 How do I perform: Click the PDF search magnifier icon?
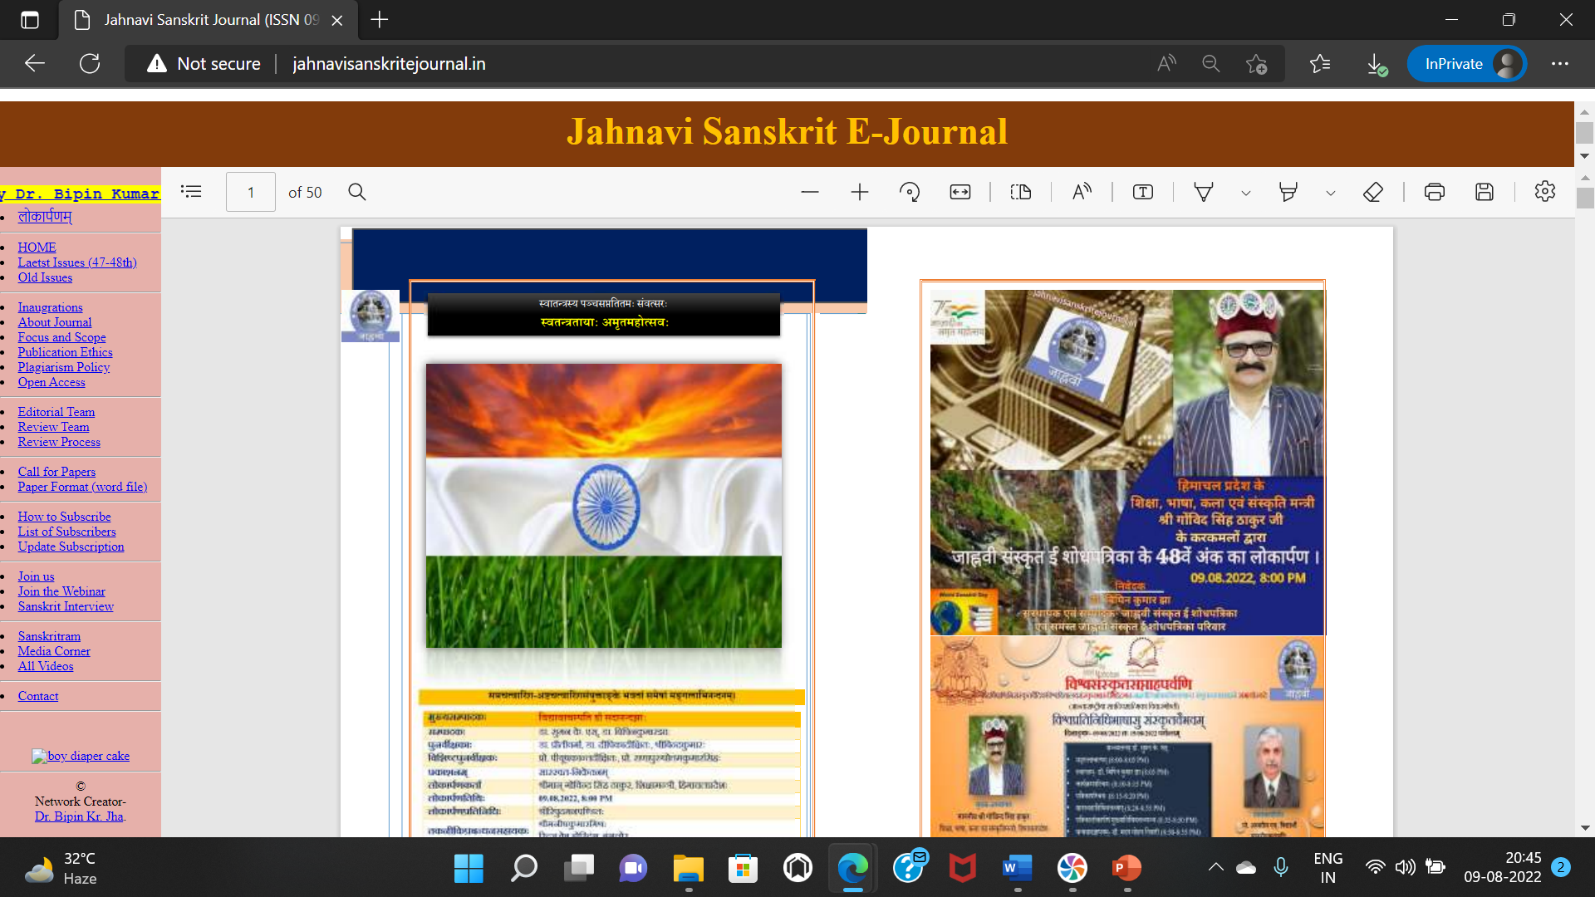[357, 192]
